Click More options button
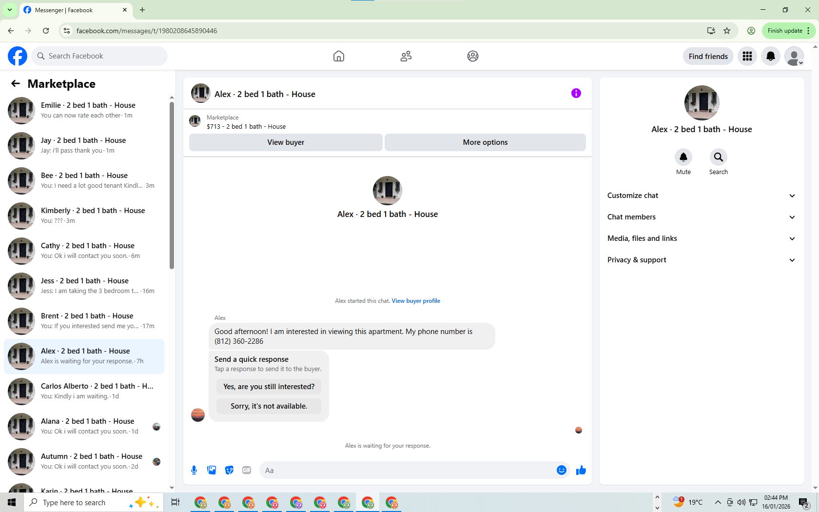 485,142
